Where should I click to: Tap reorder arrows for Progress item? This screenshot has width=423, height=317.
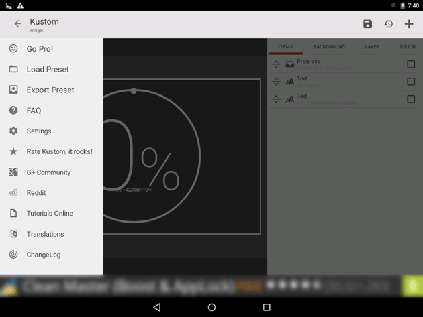coord(276,64)
